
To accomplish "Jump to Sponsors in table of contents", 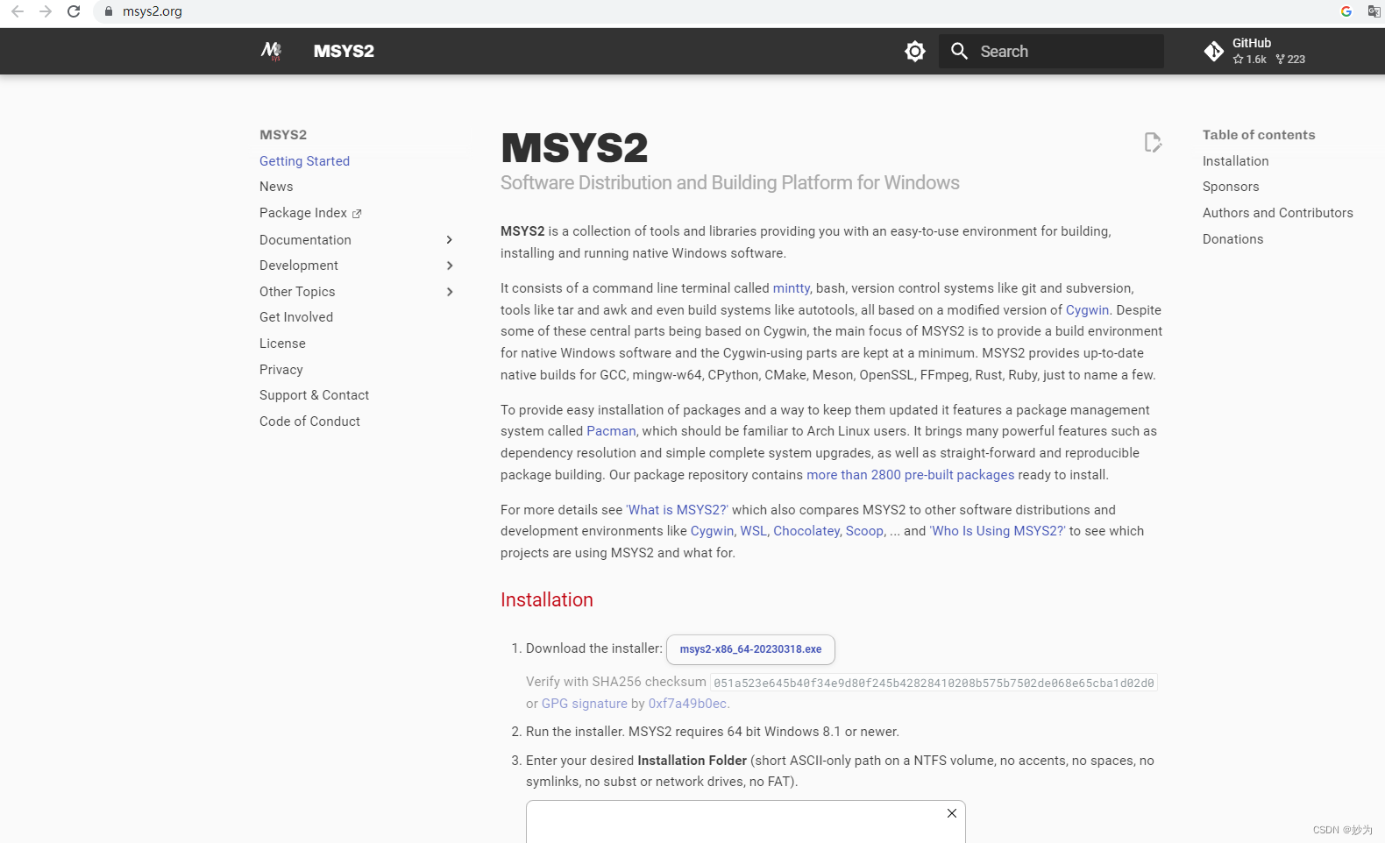I will point(1231,187).
